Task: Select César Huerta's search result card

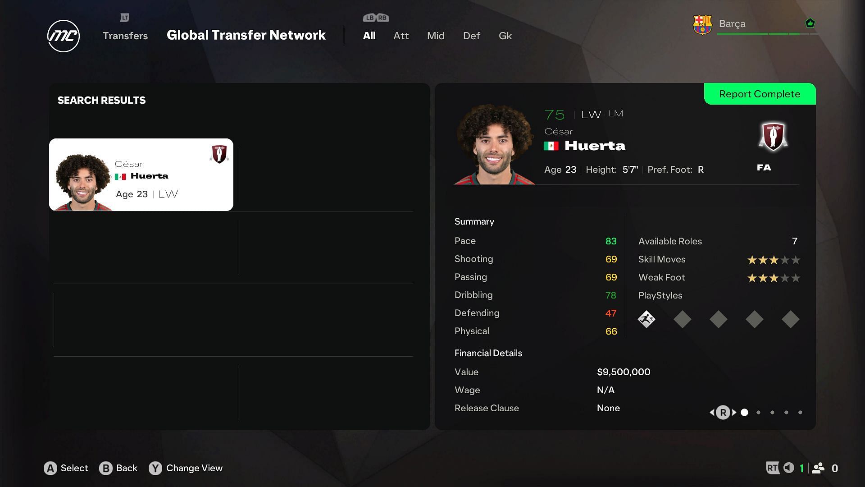Action: [x=141, y=174]
